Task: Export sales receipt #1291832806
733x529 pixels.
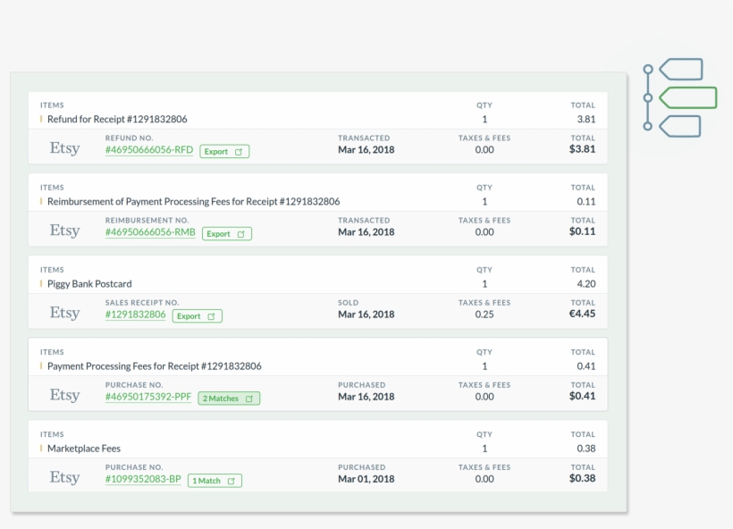Action: coord(197,316)
